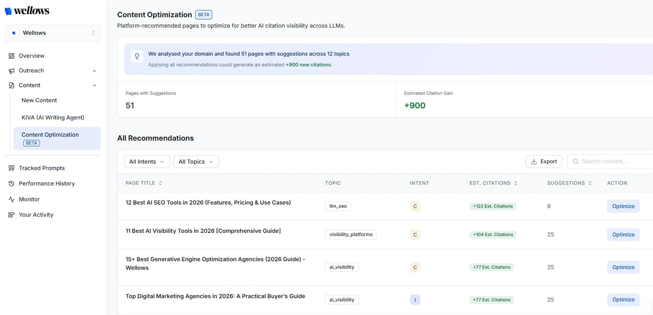Click the BETA badge beside page title
The image size is (653, 315).
click(x=204, y=15)
